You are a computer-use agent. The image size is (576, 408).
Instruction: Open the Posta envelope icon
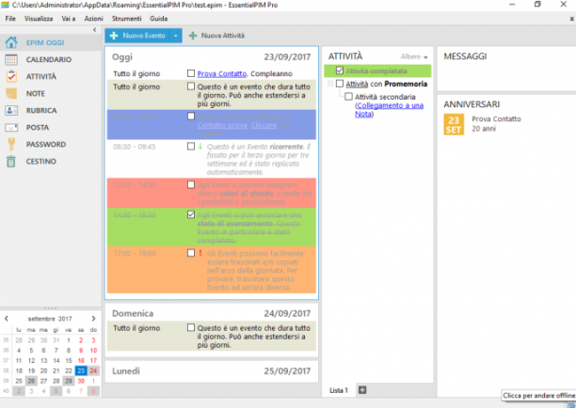[11, 127]
